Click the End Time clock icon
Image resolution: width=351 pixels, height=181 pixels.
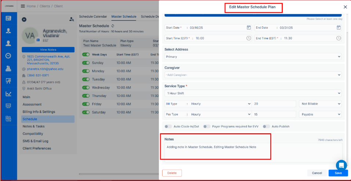click(x=339, y=38)
